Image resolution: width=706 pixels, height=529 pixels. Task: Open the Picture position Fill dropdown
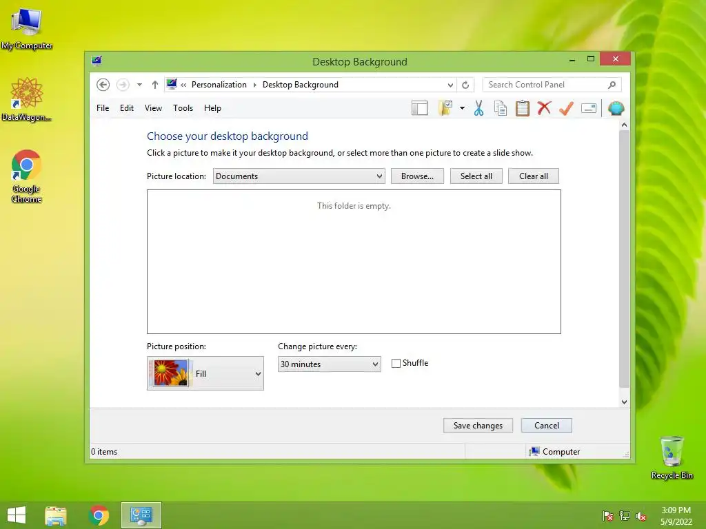pos(205,373)
